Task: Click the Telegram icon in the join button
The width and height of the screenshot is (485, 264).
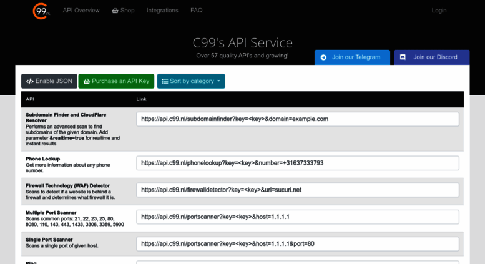Action: click(x=323, y=57)
